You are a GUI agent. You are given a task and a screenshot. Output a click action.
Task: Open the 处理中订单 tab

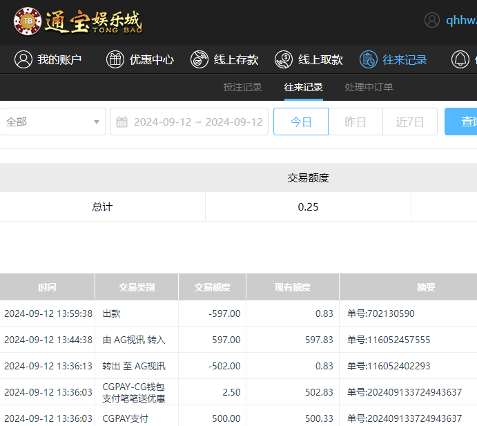pos(369,88)
